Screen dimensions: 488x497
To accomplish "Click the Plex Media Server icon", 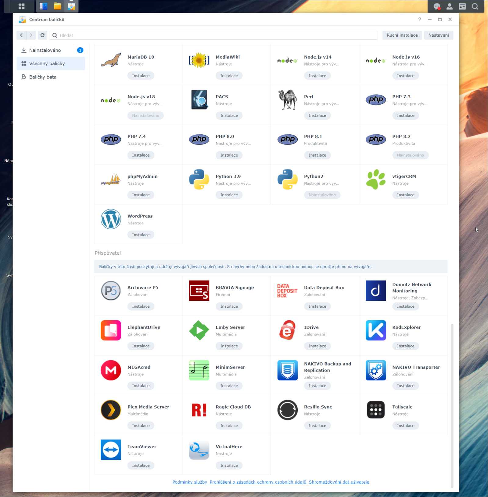I will pyautogui.click(x=111, y=410).
